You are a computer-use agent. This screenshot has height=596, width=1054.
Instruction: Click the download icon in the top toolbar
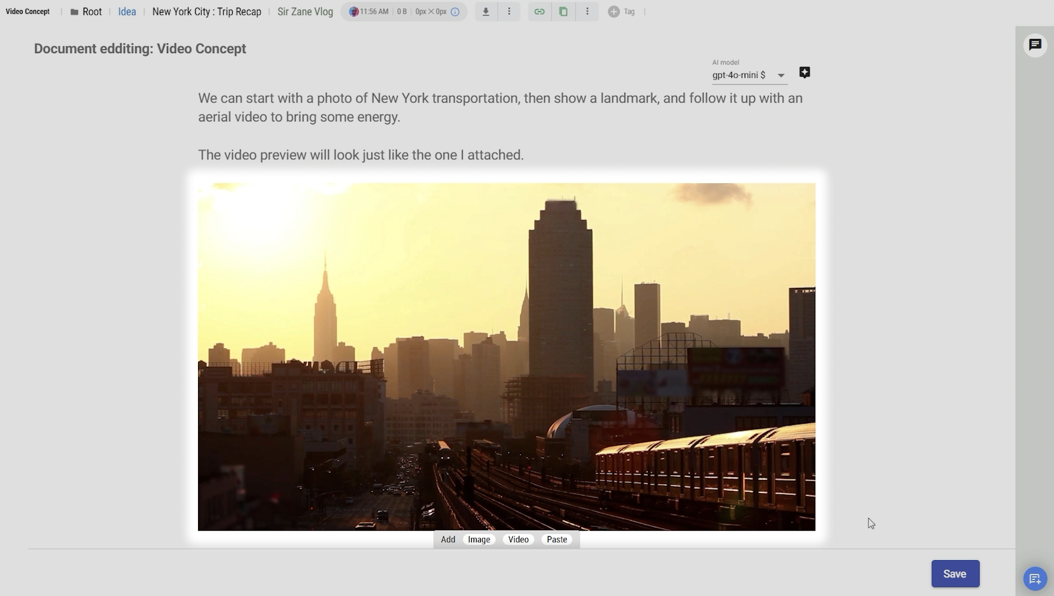486,12
